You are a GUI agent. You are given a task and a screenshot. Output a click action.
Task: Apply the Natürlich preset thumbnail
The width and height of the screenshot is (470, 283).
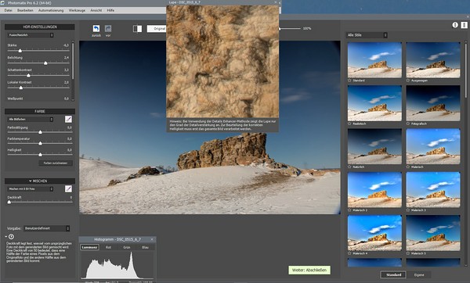coord(374,146)
